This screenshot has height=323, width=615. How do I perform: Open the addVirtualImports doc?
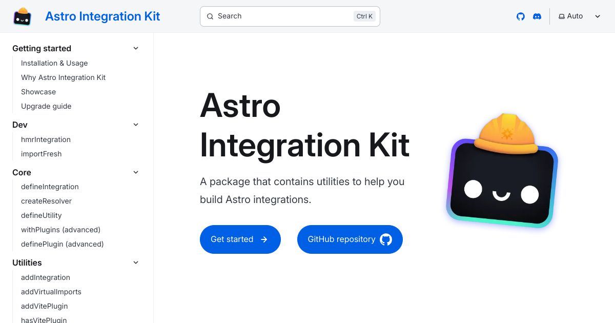click(51, 292)
